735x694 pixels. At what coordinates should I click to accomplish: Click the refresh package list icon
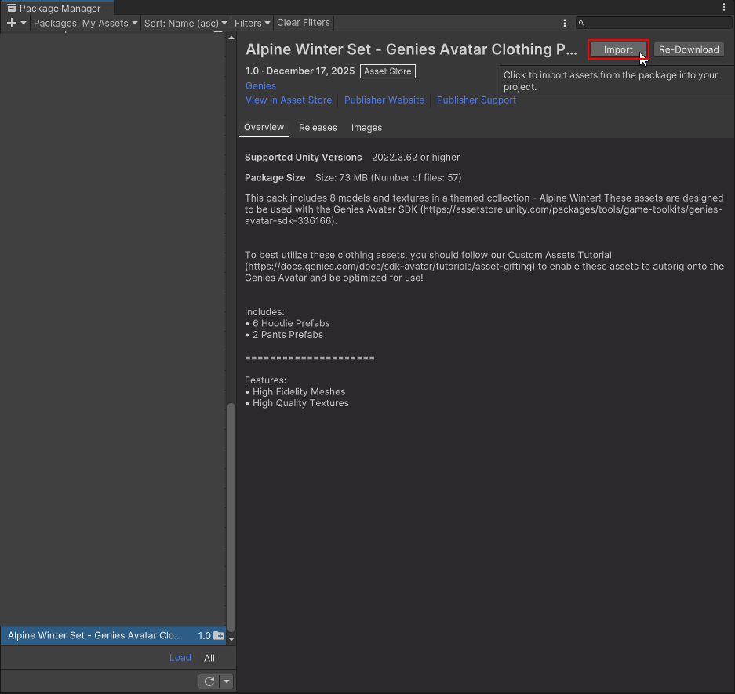209,681
